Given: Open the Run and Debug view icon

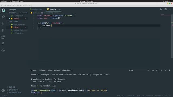Looking at the screenshot, I should pyautogui.click(x=3, y=30).
